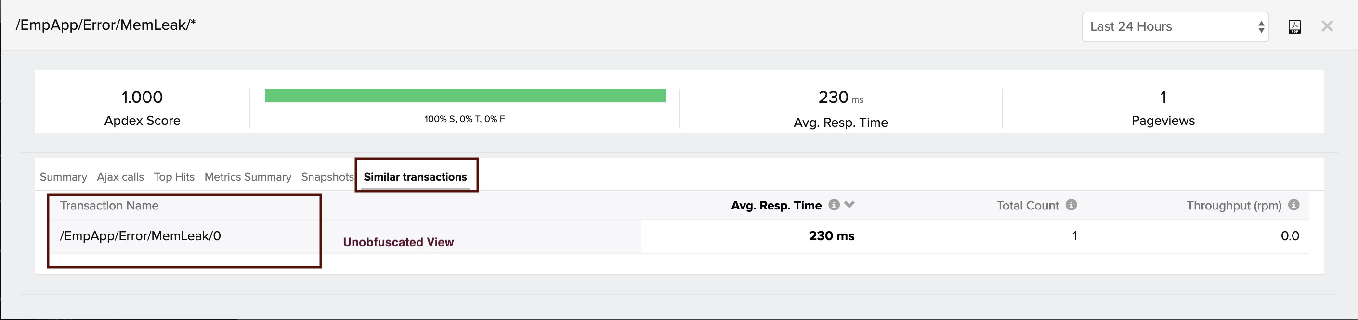Viewport: 1358px width, 320px height.
Task: Export the report as PDF
Action: (x=1294, y=27)
